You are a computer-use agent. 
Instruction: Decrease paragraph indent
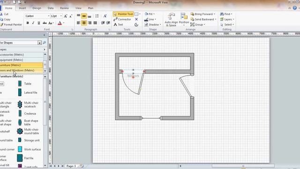(103, 23)
